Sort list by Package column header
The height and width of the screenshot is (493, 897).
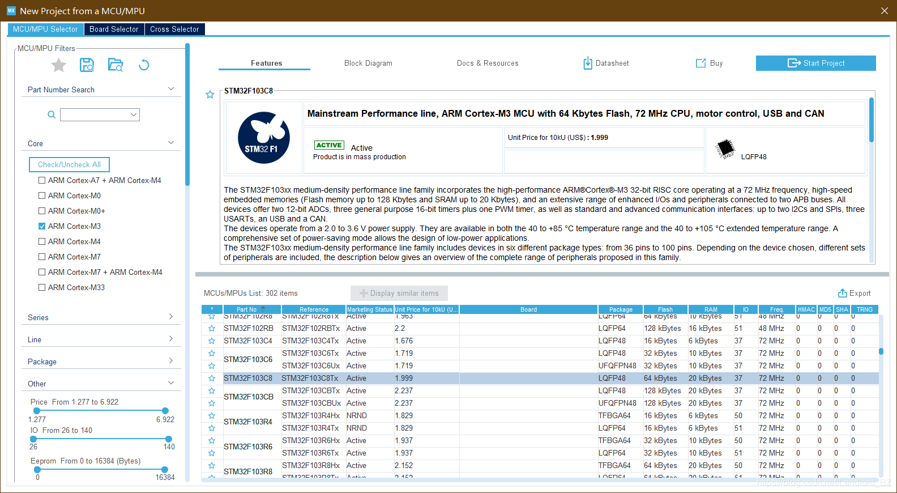click(x=621, y=309)
